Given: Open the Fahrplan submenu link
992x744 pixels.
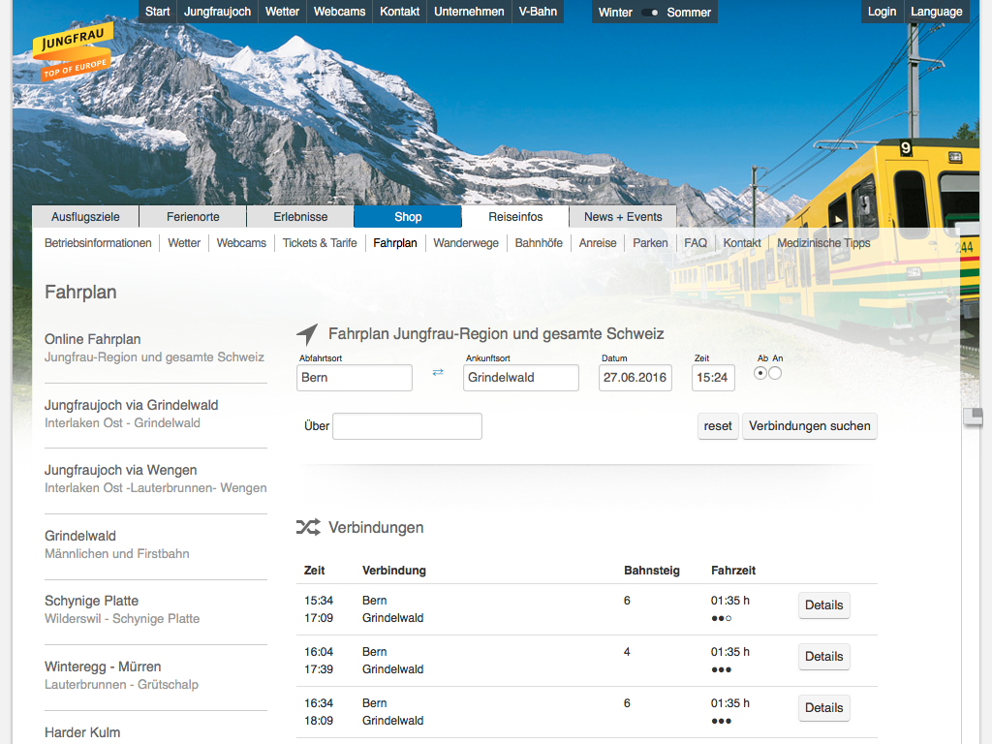Looking at the screenshot, I should click(395, 243).
